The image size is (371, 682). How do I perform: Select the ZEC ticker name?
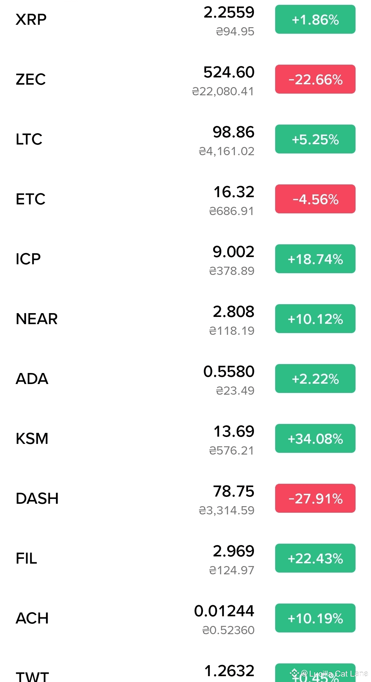click(x=31, y=79)
